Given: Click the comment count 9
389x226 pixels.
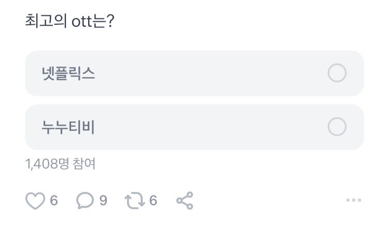Looking at the screenshot, I should tap(103, 201).
